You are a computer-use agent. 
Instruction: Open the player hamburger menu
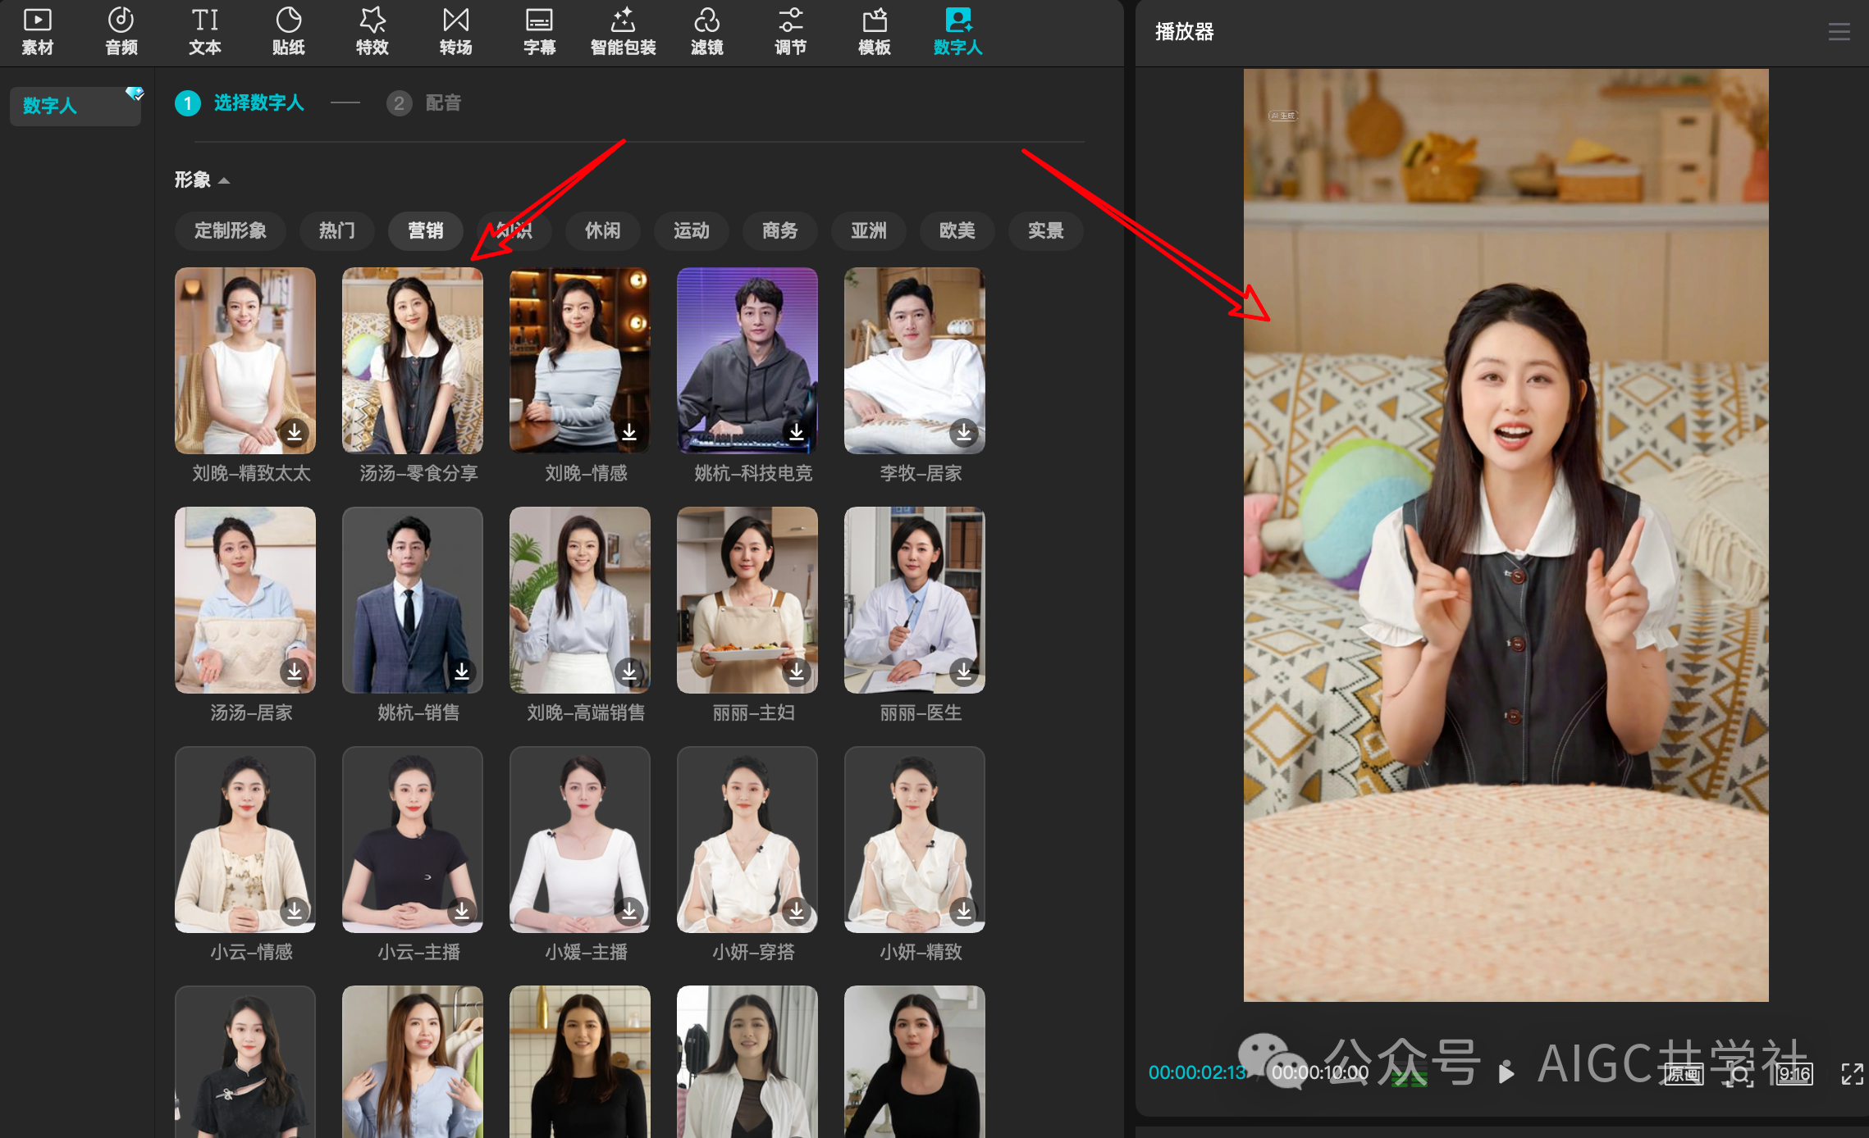[1839, 32]
